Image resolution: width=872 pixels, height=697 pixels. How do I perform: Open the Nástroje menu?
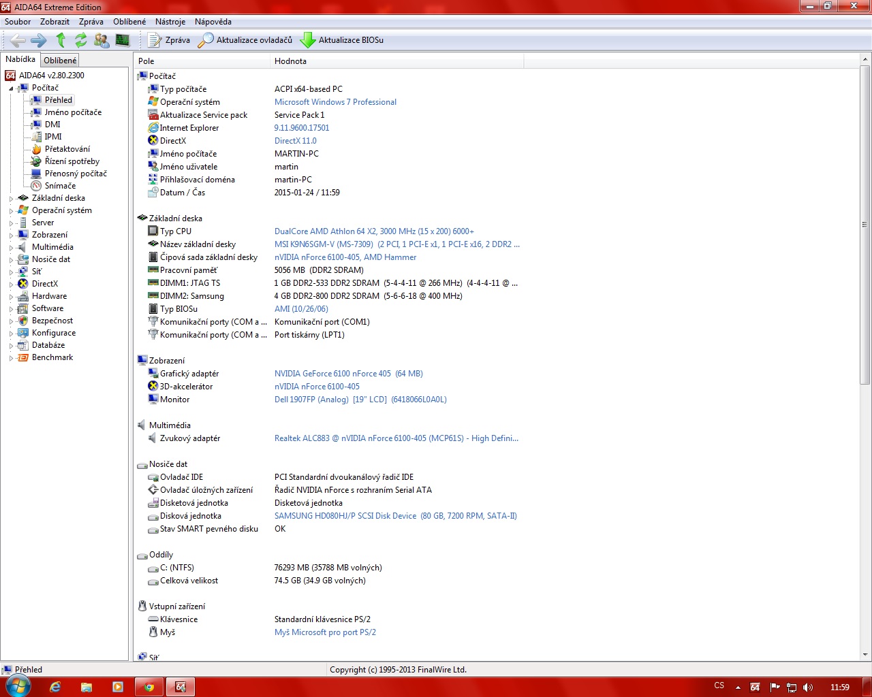pos(171,22)
